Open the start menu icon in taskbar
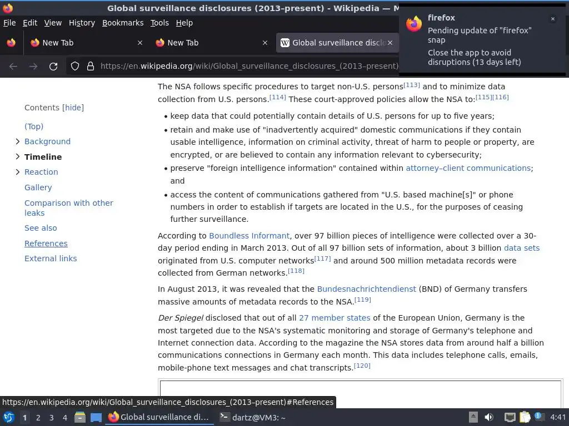569x426 pixels. [9, 417]
